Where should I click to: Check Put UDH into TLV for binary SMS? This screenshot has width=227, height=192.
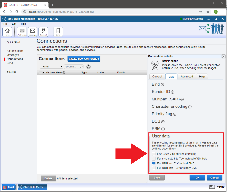[154, 168]
